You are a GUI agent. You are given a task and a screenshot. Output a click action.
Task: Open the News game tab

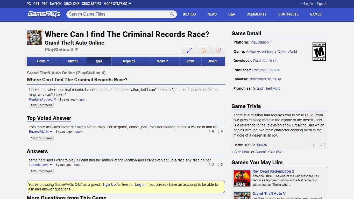point(190,61)
